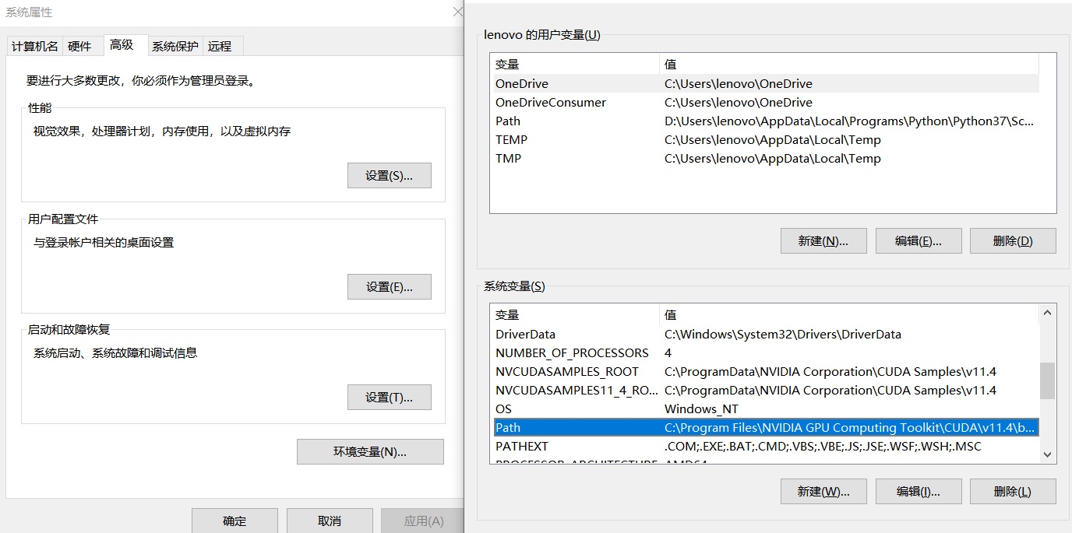Create a new user variable with 新建(N)
The height and width of the screenshot is (533, 1072).
coord(823,240)
